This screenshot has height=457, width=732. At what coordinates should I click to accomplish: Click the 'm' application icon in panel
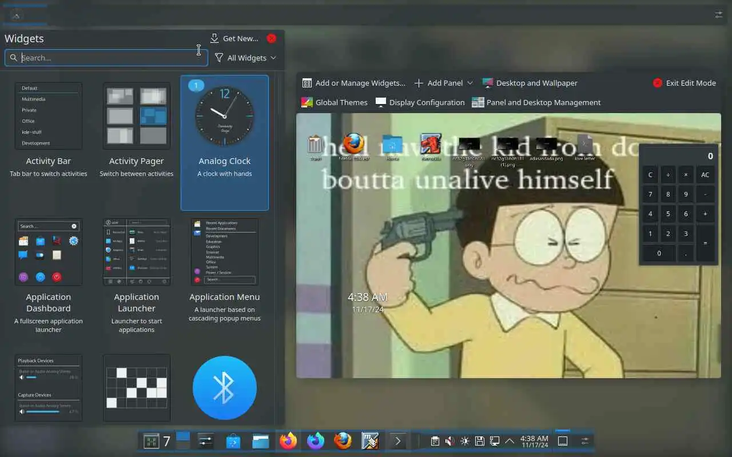point(371,441)
